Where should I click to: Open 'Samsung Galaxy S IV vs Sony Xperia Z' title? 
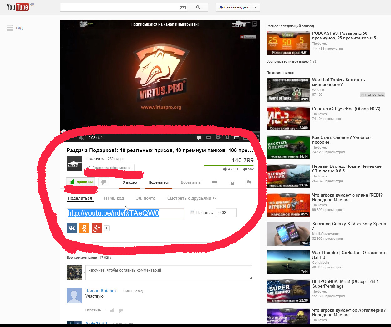349,226
